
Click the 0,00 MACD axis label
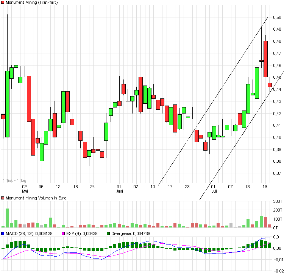click(x=277, y=248)
